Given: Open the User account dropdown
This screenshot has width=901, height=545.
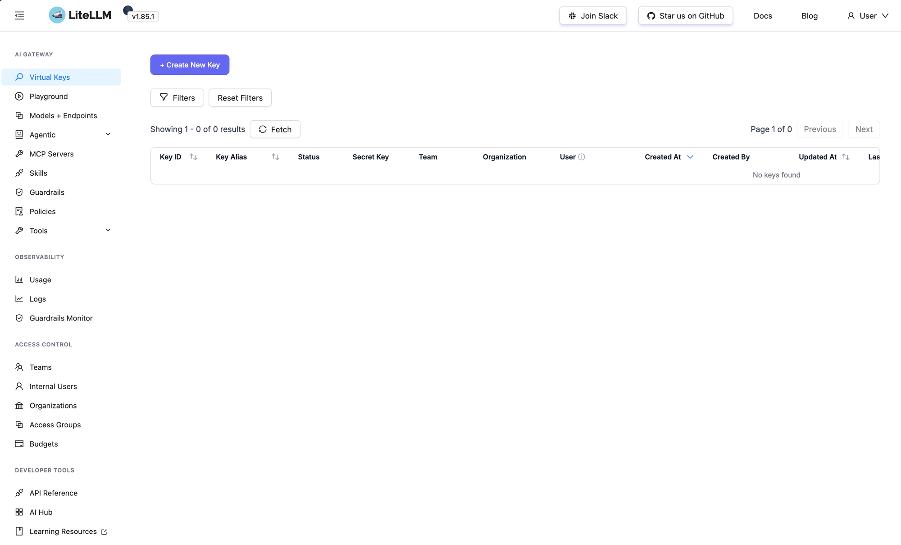Looking at the screenshot, I should (x=868, y=16).
